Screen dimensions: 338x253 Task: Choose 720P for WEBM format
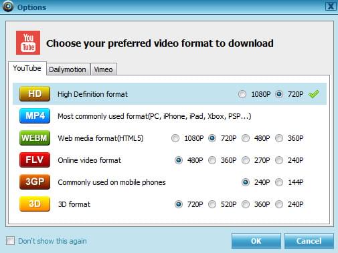coord(212,138)
